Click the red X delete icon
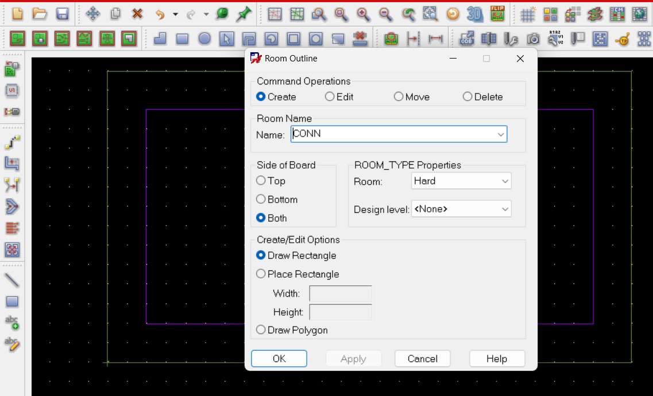653x396 pixels. pos(137,14)
